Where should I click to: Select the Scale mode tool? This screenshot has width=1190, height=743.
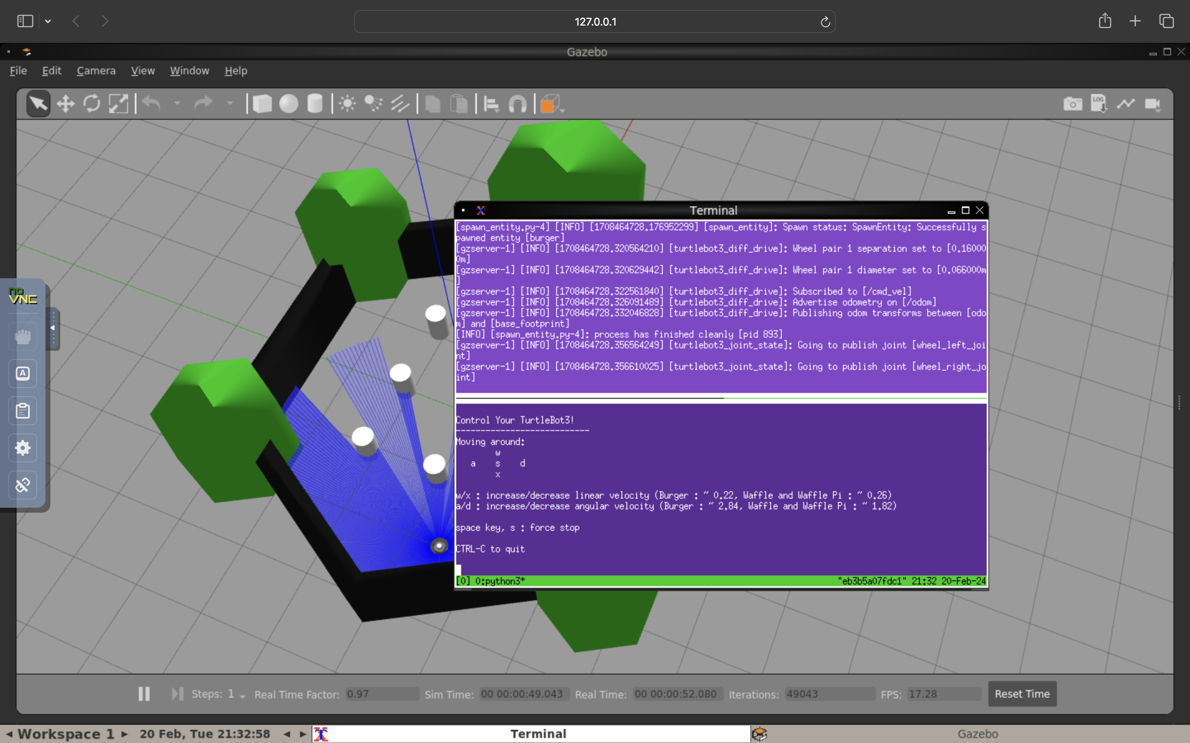[118, 104]
